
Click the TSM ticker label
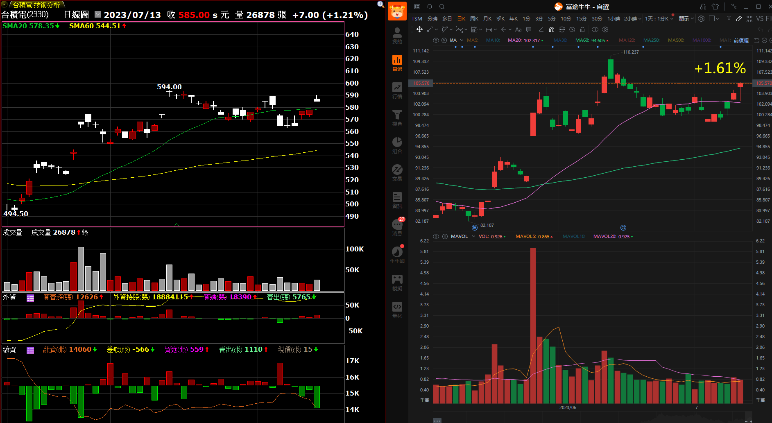417,19
